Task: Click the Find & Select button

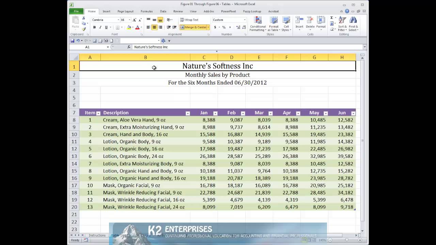Action: pyautogui.click(x=353, y=23)
